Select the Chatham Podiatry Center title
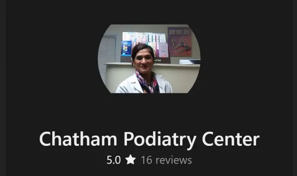The image size is (297, 176). [149, 139]
